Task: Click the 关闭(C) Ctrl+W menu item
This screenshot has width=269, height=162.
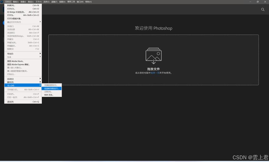Action: pyautogui.click(x=23, y=26)
